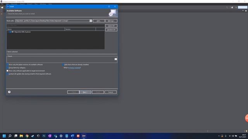Click the Version column header
The width and height of the screenshot is (248, 139).
tap(80, 29)
